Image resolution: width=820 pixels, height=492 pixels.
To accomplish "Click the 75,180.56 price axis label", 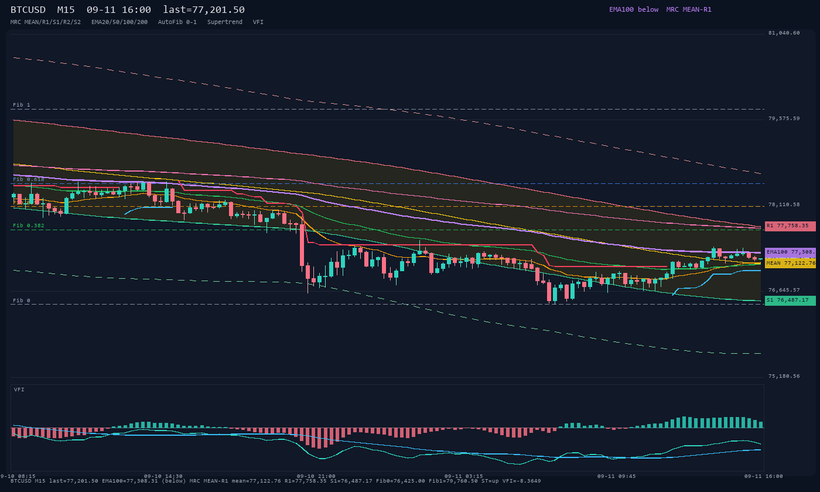I will point(784,376).
